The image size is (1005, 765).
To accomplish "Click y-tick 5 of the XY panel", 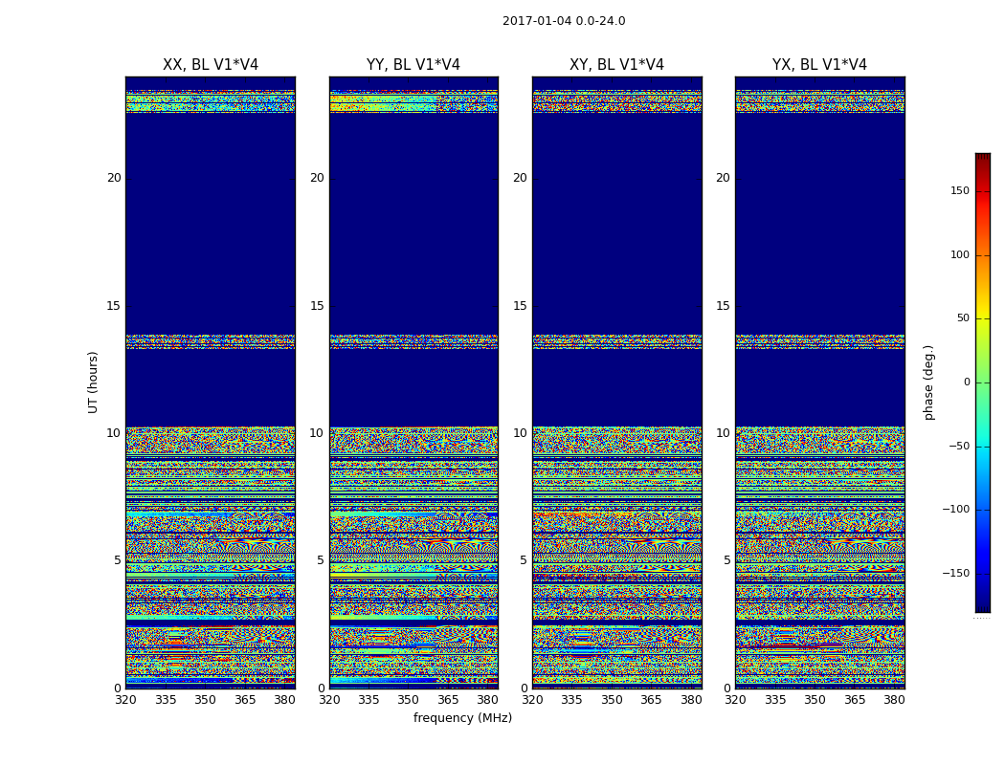I will click(523, 560).
